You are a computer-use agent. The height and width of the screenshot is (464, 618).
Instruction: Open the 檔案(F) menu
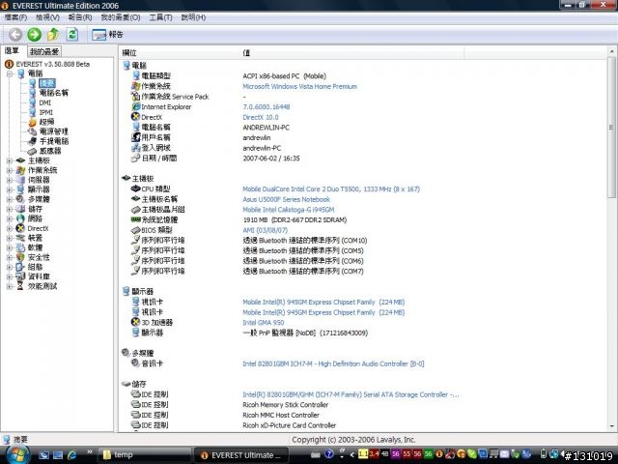click(x=15, y=17)
